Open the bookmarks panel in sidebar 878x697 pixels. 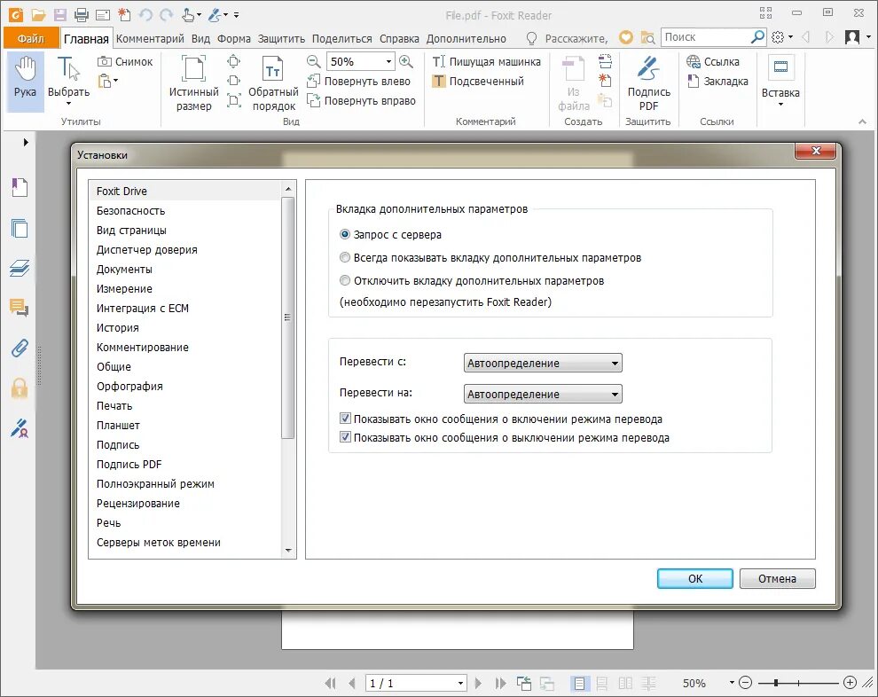[20, 187]
